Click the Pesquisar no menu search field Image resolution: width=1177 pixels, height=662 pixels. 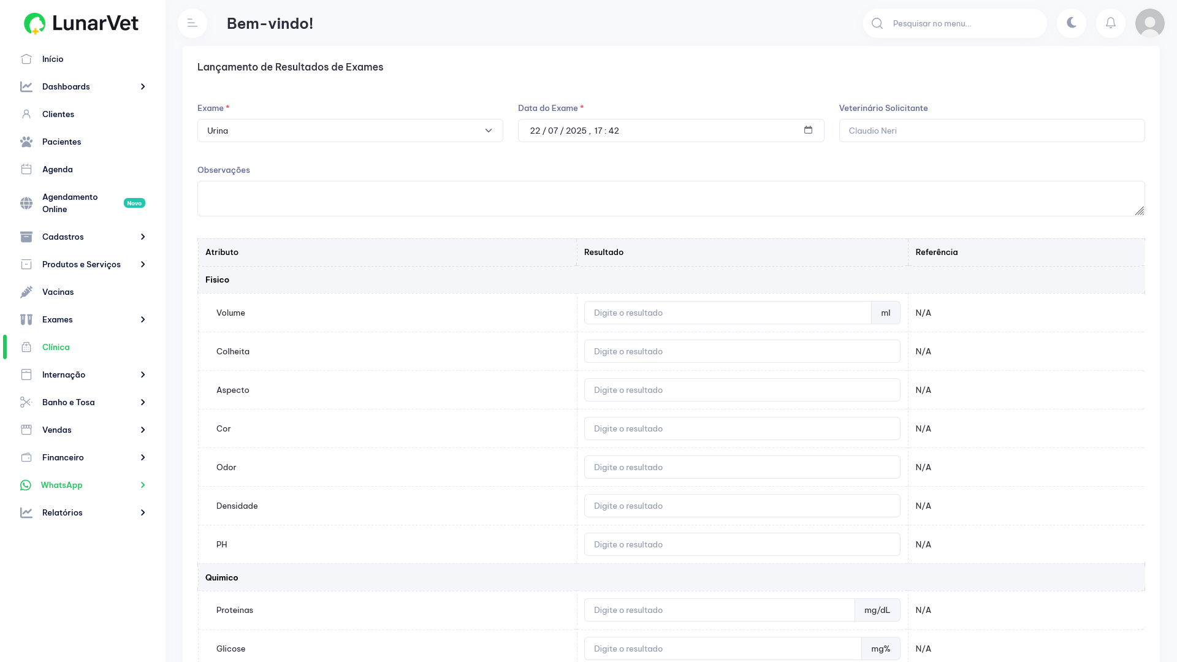[x=955, y=23]
